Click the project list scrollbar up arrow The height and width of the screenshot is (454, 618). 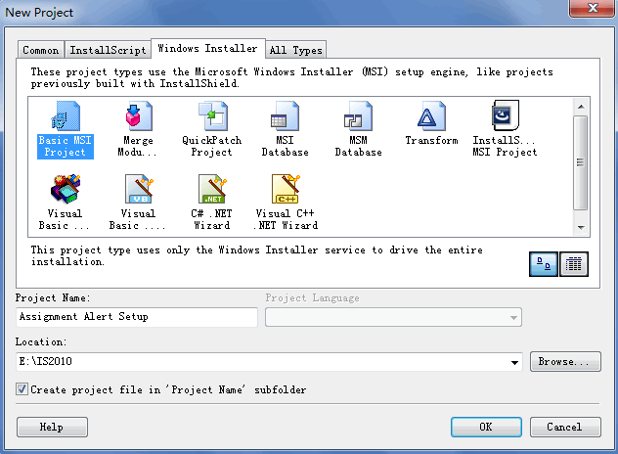[x=581, y=107]
